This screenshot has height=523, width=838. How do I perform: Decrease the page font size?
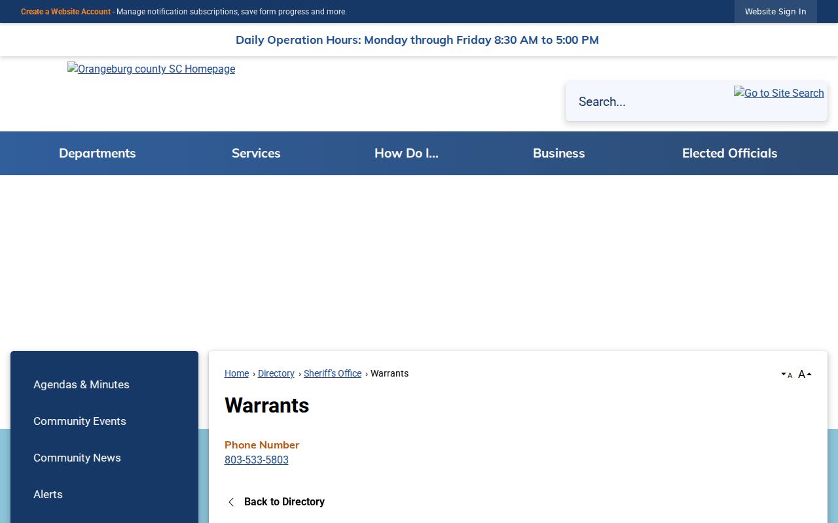786,375
